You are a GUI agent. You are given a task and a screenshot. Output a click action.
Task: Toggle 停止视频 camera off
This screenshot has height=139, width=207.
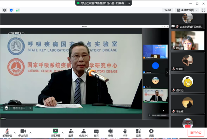pyautogui.click(x=23, y=133)
